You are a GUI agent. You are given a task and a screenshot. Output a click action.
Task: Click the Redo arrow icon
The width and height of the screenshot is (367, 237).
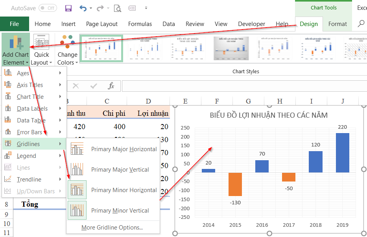point(100,8)
